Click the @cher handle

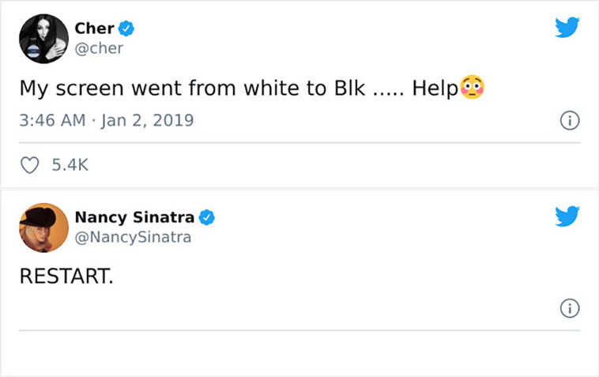coord(99,48)
